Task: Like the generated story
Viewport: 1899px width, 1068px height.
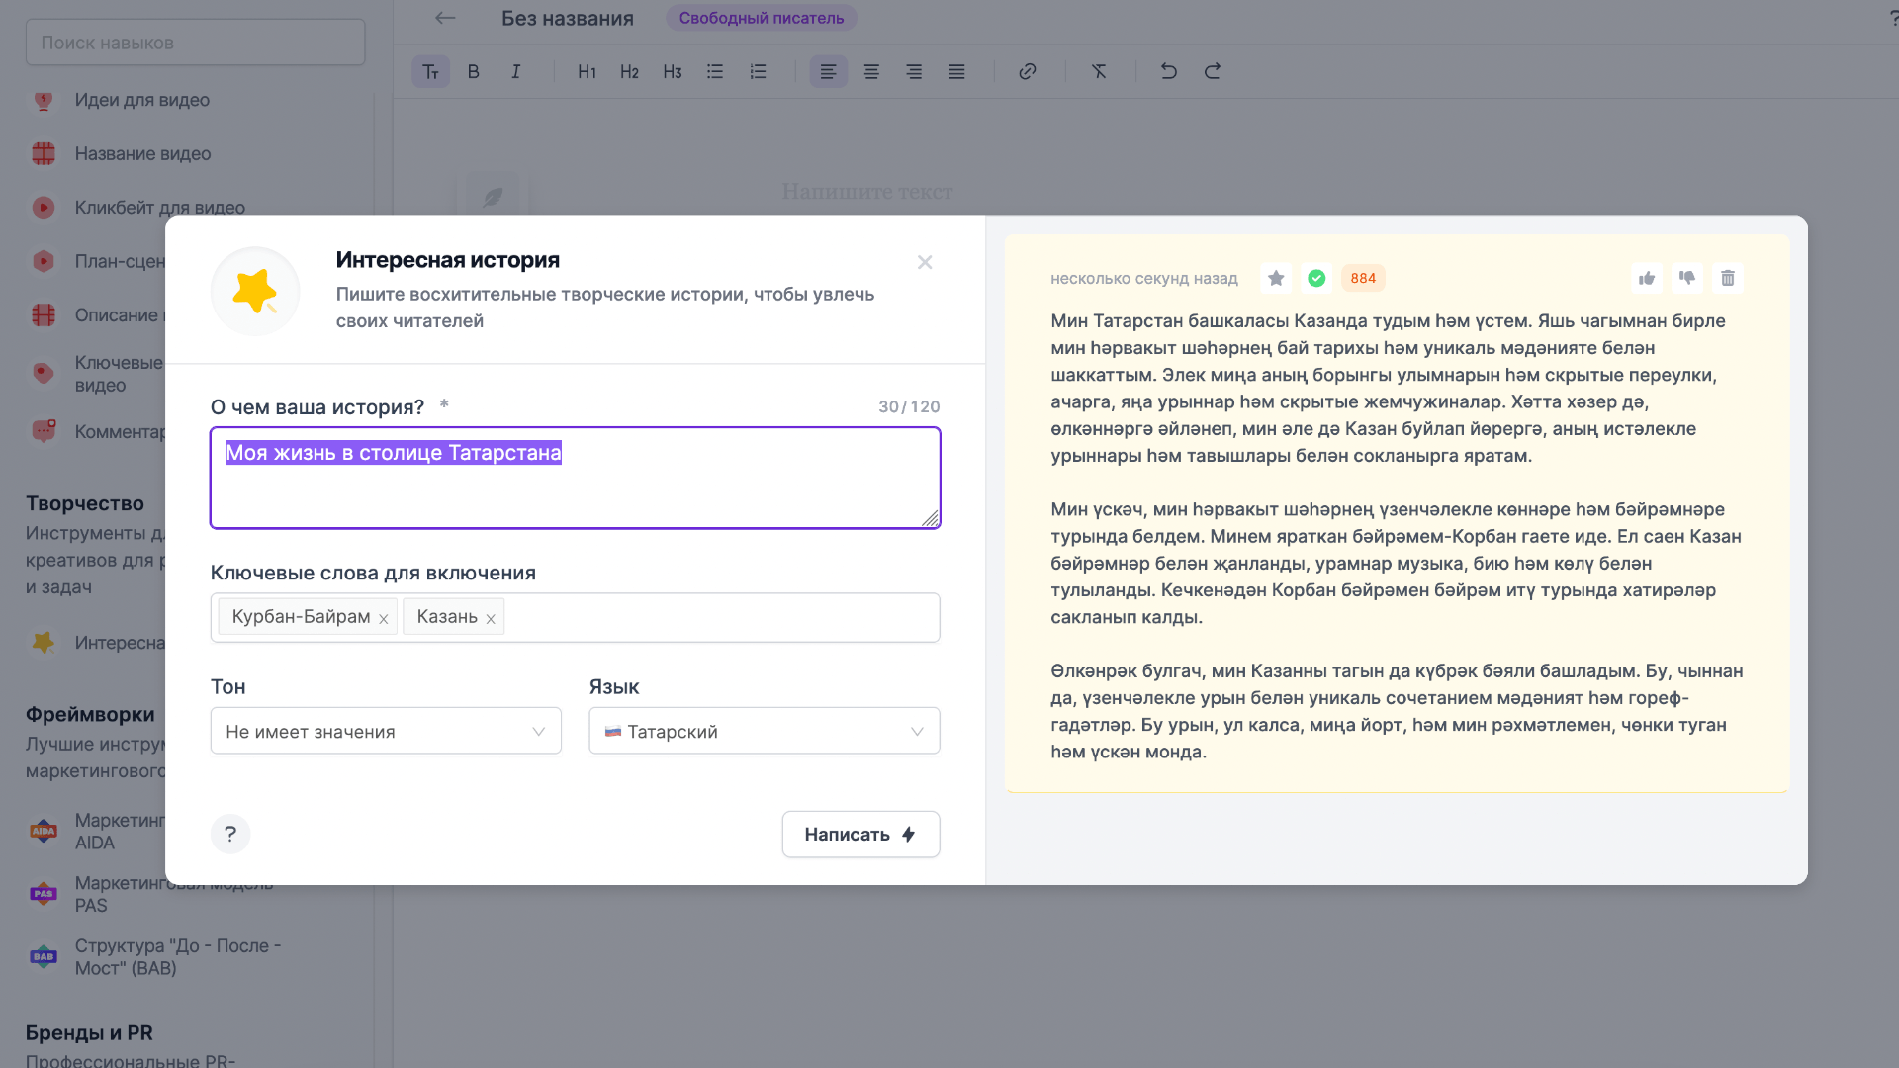Action: pos(1647,278)
